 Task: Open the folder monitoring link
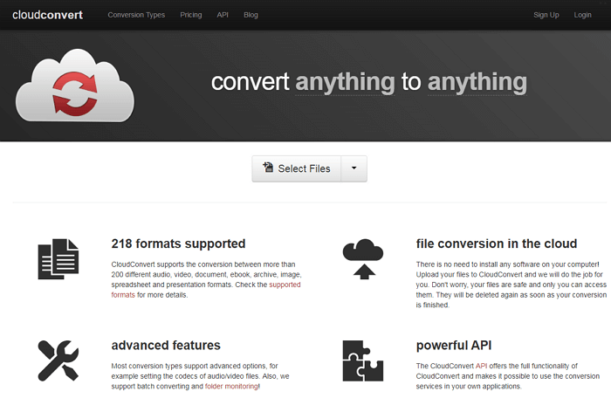[230, 386]
